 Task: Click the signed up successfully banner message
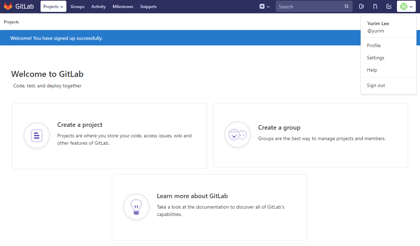pos(57,38)
